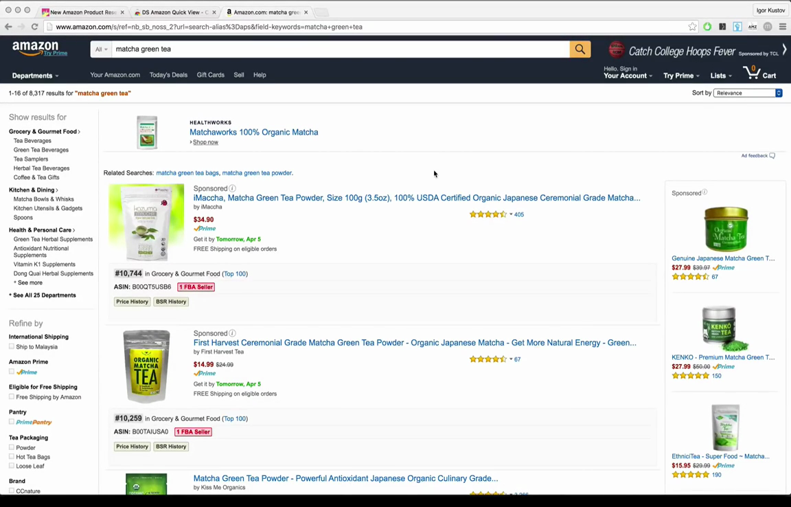
Task: Bookmark this page with the star icon
Action: 692,27
